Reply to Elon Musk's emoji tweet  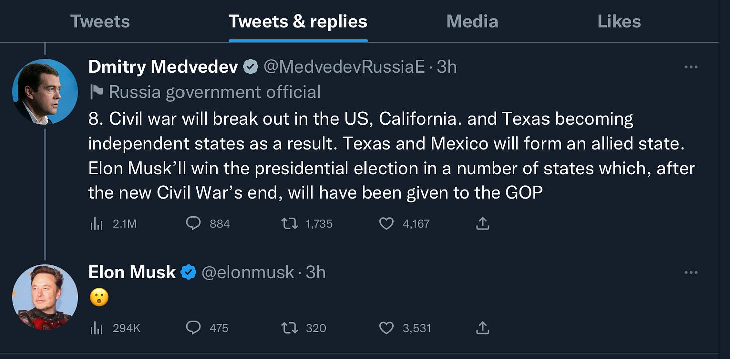coord(193,328)
